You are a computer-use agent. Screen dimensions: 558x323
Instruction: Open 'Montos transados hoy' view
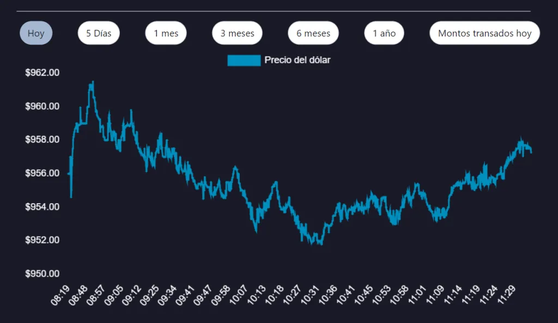tap(484, 33)
